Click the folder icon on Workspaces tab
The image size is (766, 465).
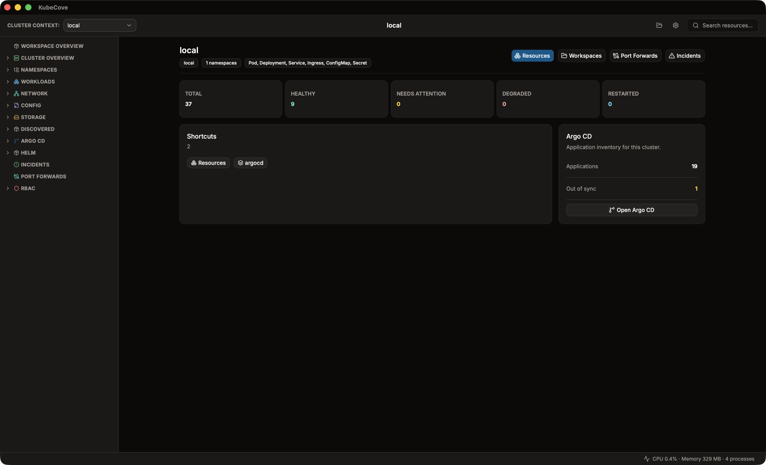pyautogui.click(x=564, y=56)
